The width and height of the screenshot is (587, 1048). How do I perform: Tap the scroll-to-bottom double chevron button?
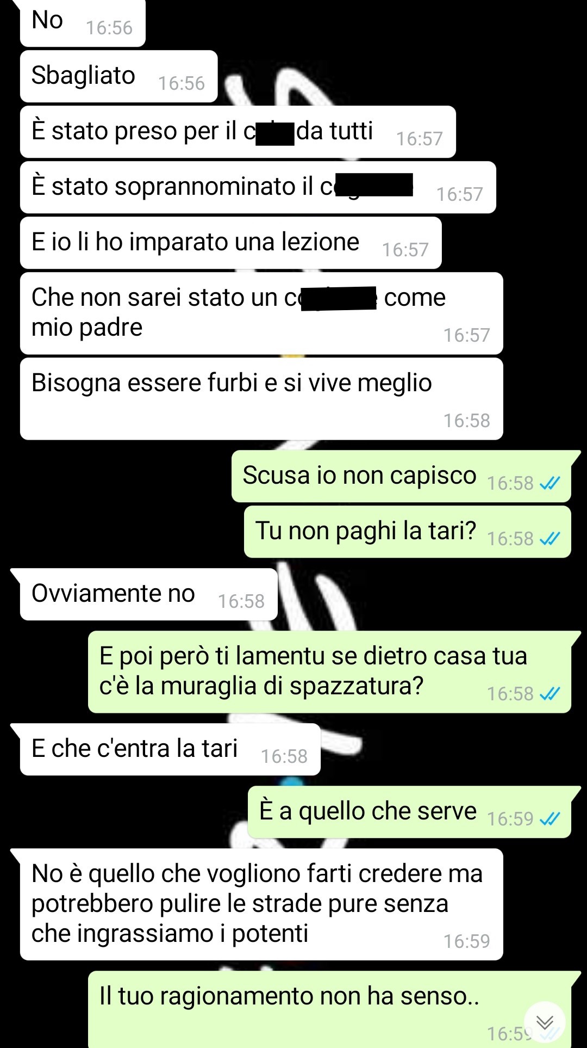tap(545, 1023)
